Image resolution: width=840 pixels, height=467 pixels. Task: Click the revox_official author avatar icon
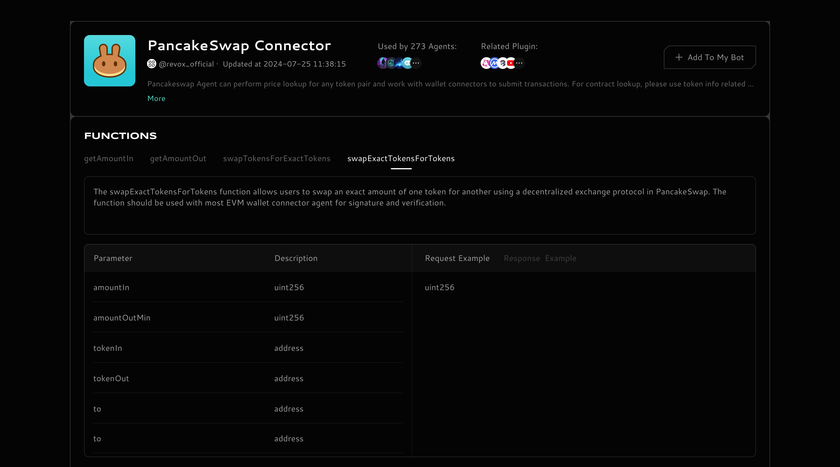coord(152,64)
